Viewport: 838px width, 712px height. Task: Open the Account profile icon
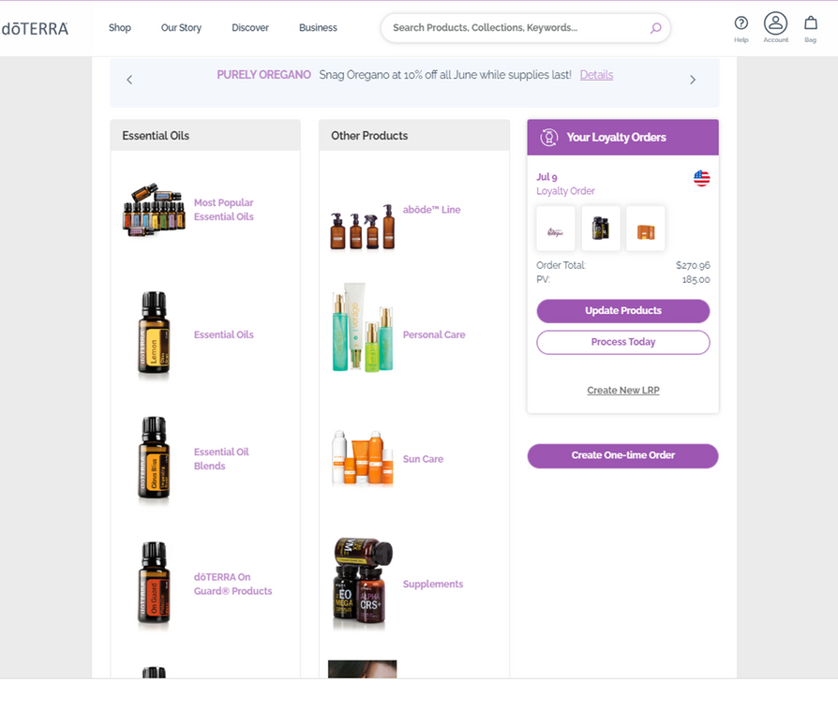[x=775, y=23]
